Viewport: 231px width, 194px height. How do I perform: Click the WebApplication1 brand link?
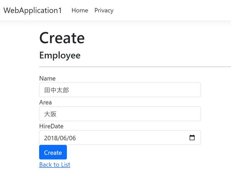point(33,10)
